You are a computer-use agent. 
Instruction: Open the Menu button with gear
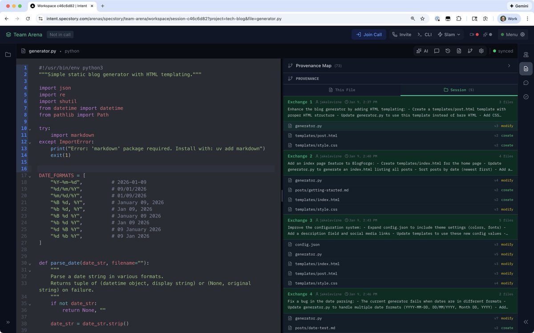(x=512, y=35)
